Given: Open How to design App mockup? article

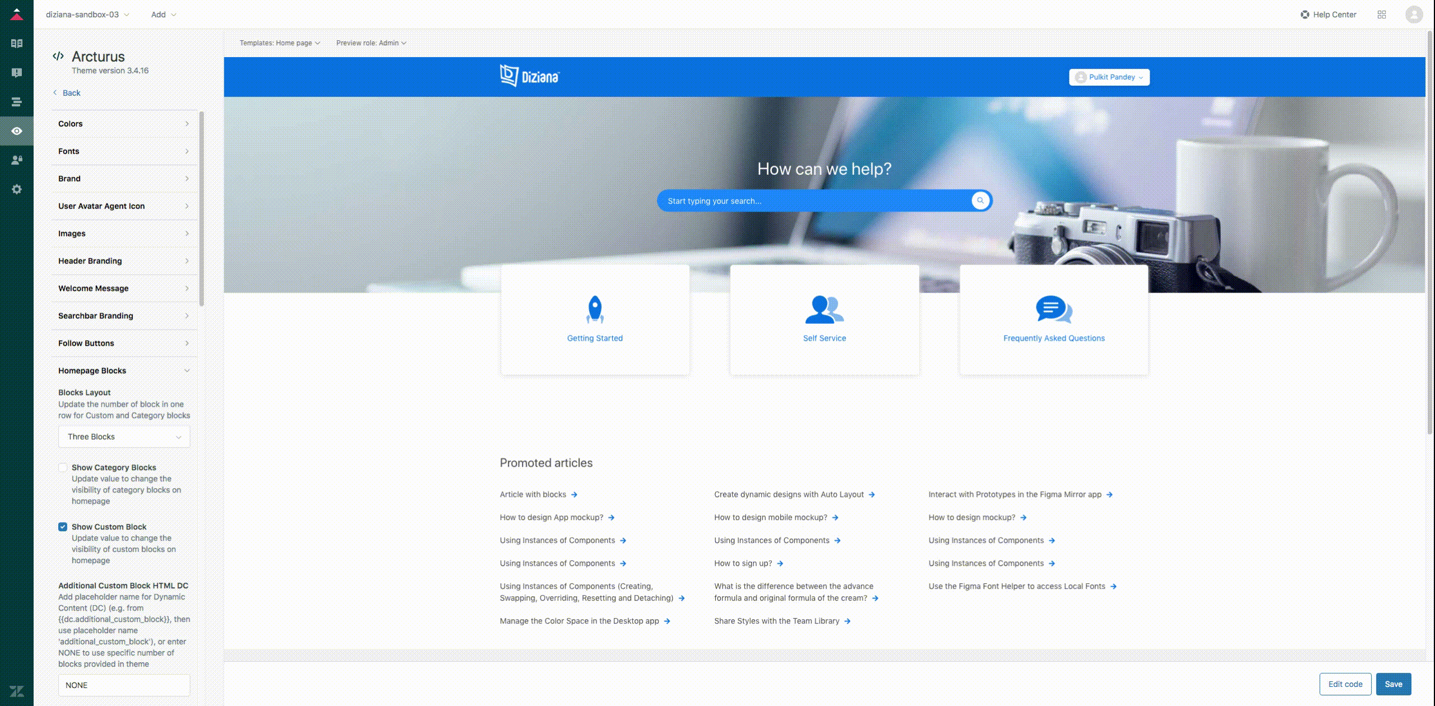Looking at the screenshot, I should pos(552,518).
